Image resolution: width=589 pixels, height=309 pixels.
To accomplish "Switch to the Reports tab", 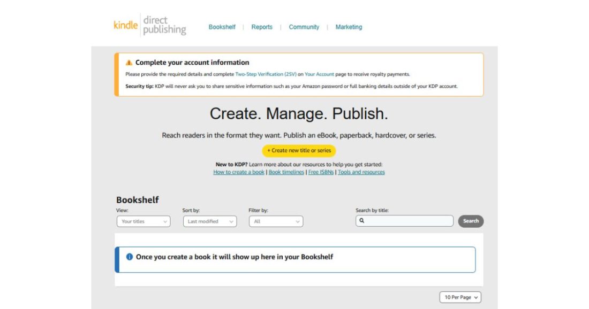I will point(261,27).
